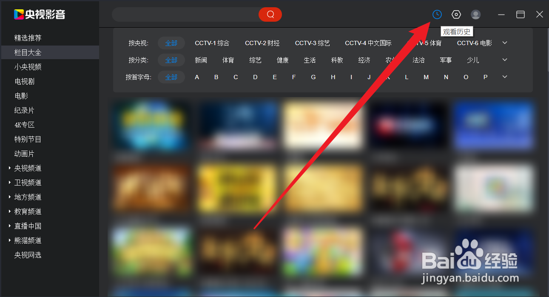Click the 央视影音 logo
Viewport: 549px width, 297px height.
point(40,14)
